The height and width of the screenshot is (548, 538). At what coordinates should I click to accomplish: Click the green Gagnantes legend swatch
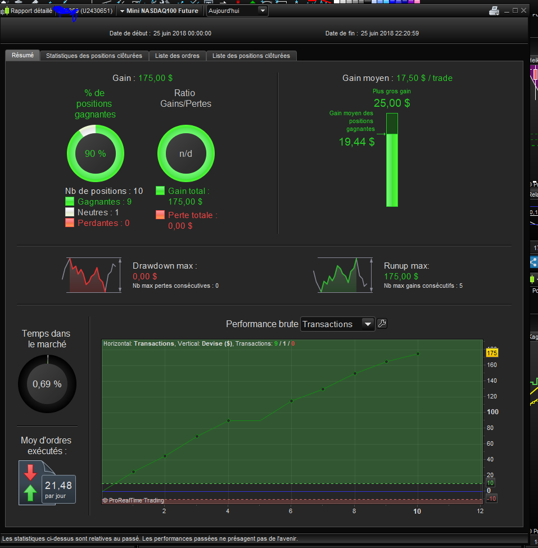[x=70, y=201]
